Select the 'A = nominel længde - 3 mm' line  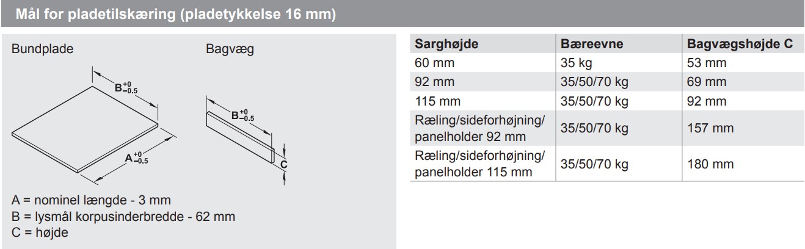click(x=91, y=200)
